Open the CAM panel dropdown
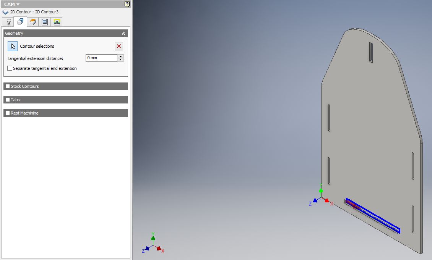The width and height of the screenshot is (432, 260). (x=12, y=5)
